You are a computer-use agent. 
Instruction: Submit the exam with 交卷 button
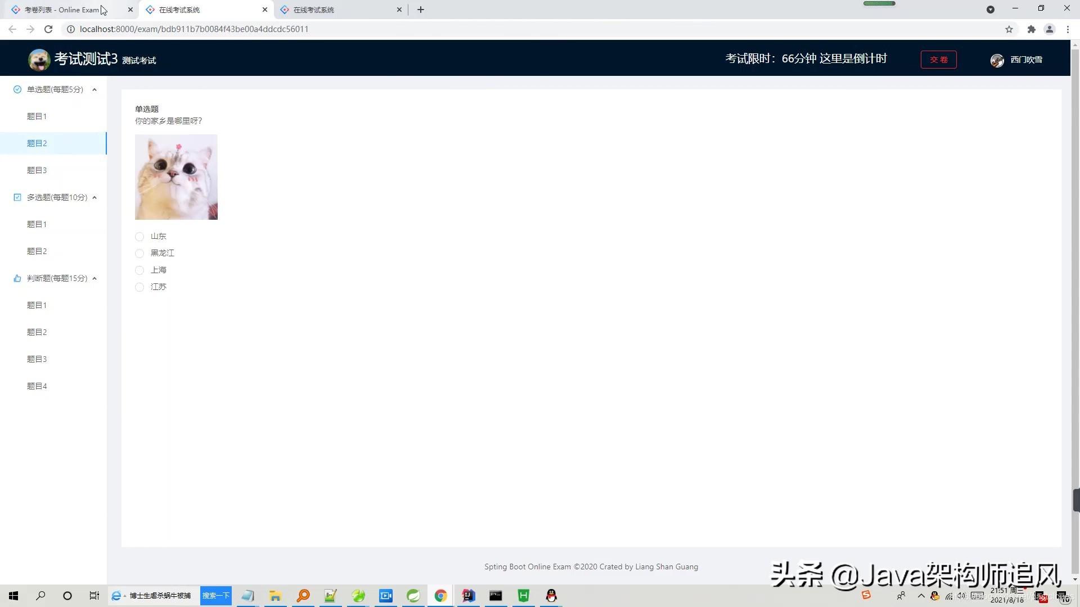tap(938, 60)
